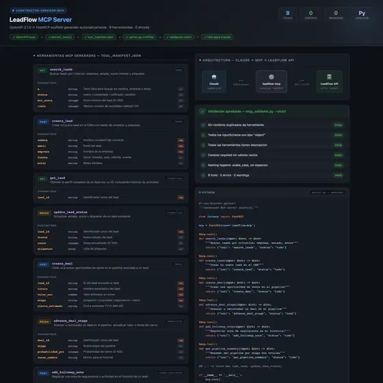Viewport: 383px width, 383px height.
Task: Select the listo para Claude pipeline step
Action: [x=217, y=37]
